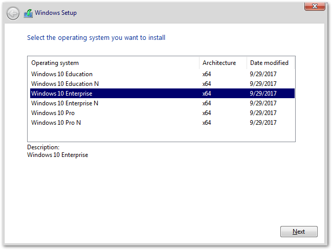The image size is (332, 250).
Task: Click the Next button
Action: (299, 232)
